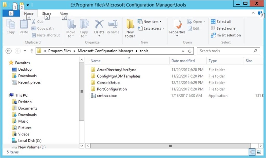Screen dimensions: 266x158
Task: Open the Copy to dropdown
Action: 84,28
